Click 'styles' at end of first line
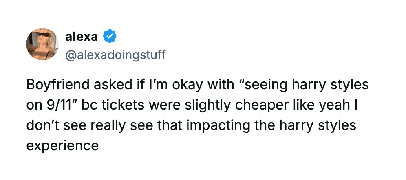Screen dimensions: 406x180 pyautogui.click(x=348, y=85)
